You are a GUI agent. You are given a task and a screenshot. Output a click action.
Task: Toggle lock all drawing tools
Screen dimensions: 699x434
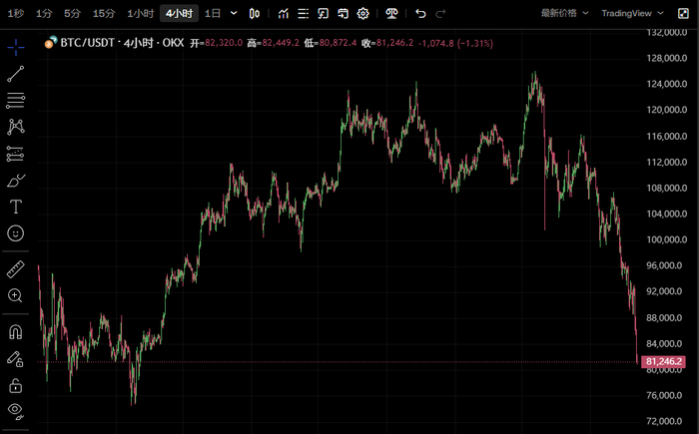(16, 384)
